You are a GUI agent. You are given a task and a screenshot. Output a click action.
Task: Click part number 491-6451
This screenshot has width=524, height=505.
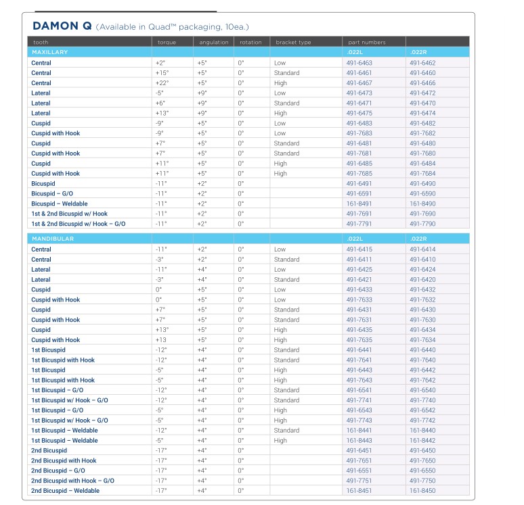pos(359,450)
